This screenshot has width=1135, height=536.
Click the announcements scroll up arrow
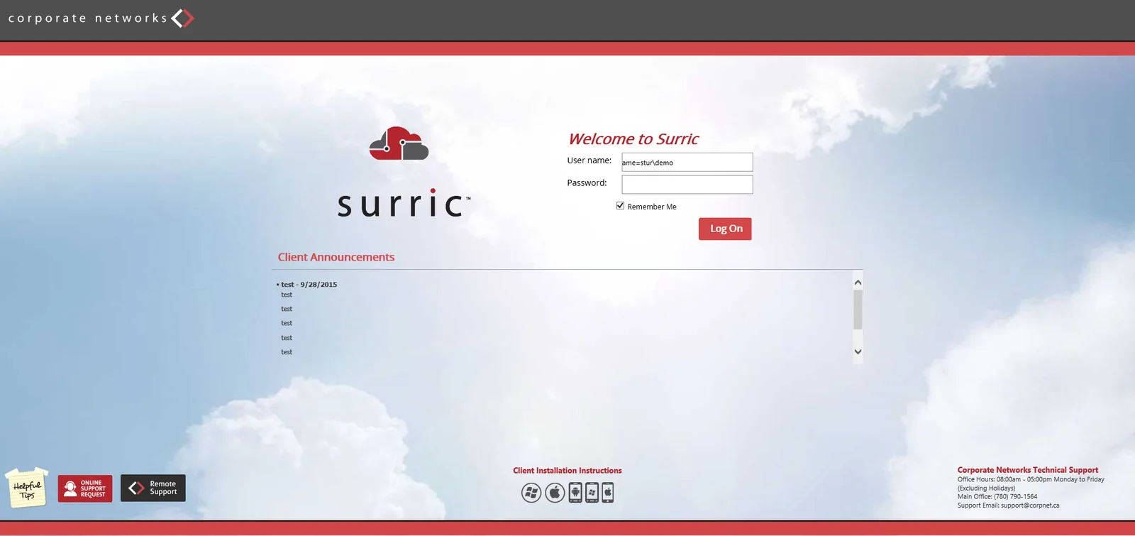[858, 283]
